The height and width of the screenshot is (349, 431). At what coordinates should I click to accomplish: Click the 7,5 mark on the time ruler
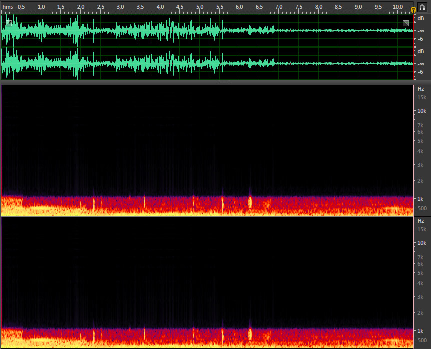299,7
